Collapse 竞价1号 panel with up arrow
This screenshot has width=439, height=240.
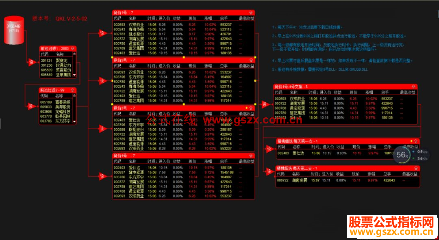point(251,13)
